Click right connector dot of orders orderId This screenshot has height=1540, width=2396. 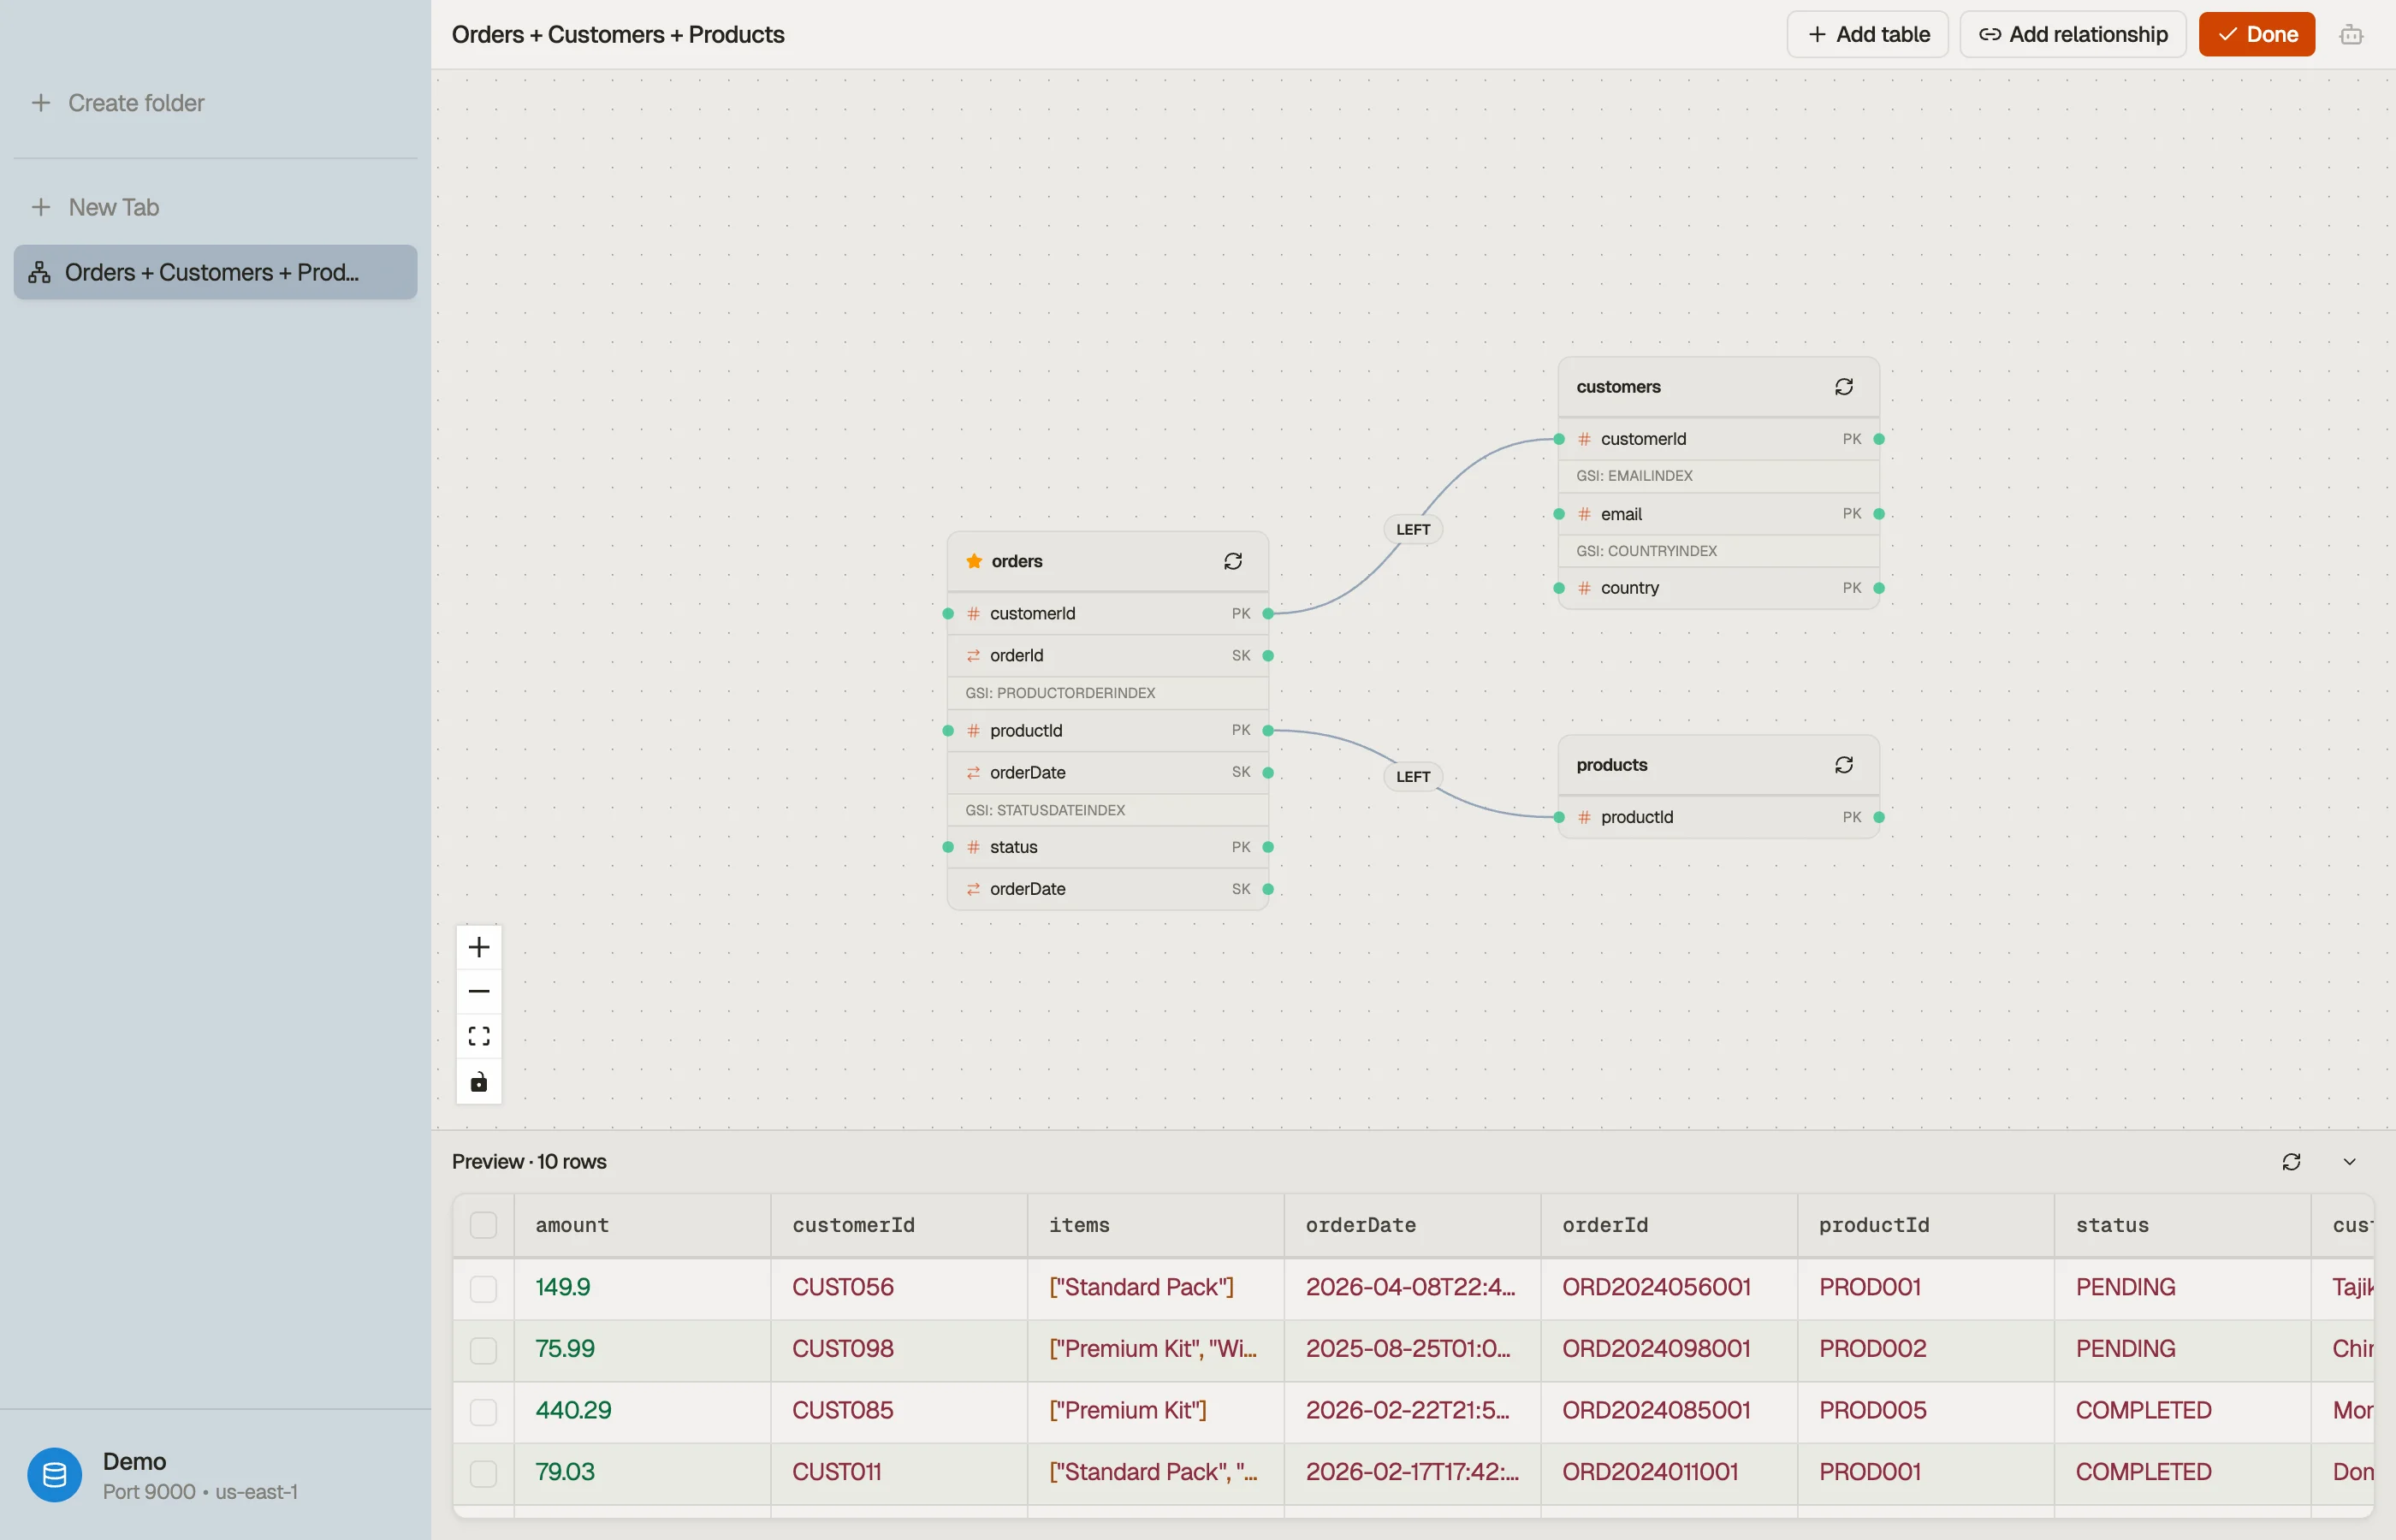pyautogui.click(x=1268, y=656)
